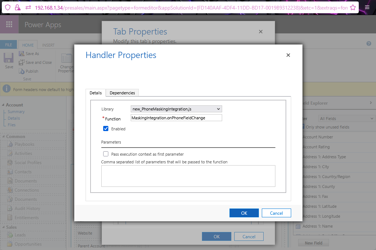Click the Save icon in ribbon

9,58
